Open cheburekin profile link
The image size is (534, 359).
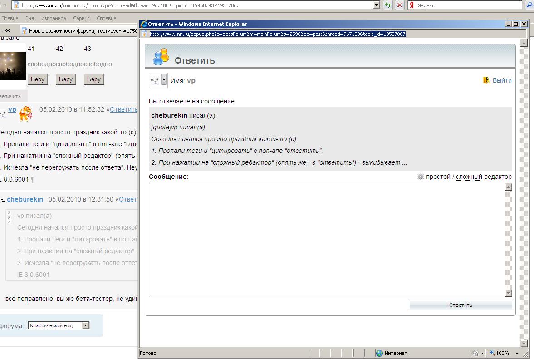click(x=25, y=199)
